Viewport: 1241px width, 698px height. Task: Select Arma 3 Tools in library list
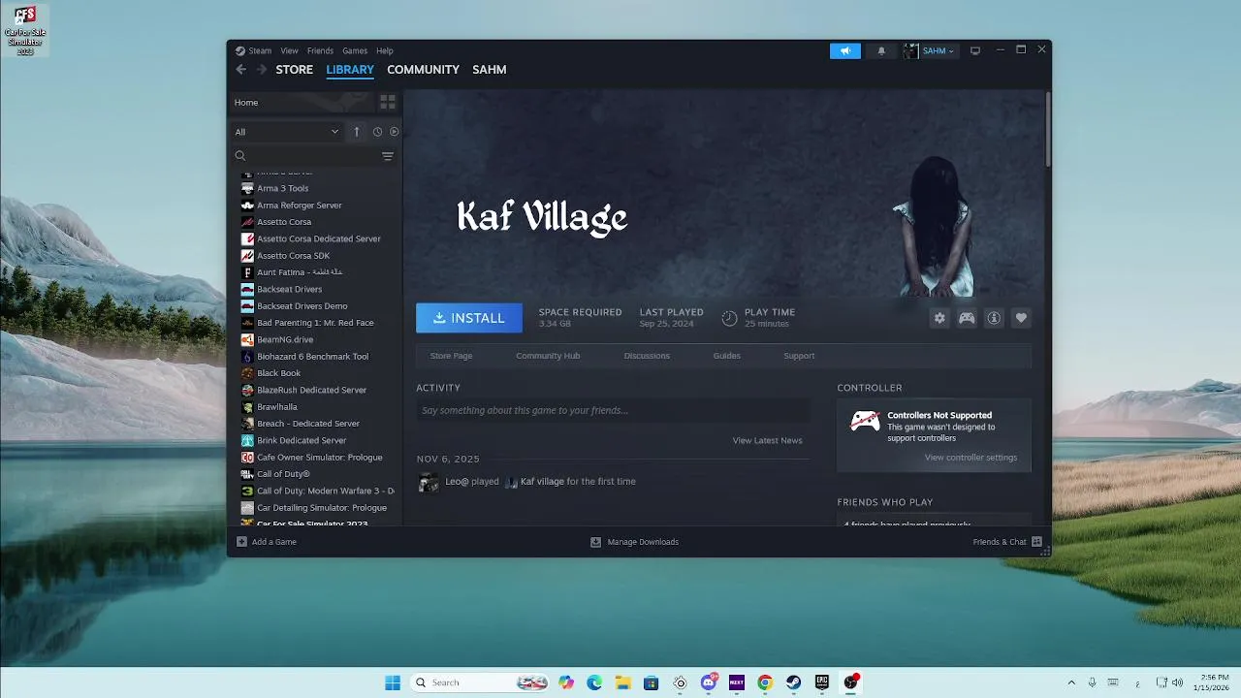282,188
